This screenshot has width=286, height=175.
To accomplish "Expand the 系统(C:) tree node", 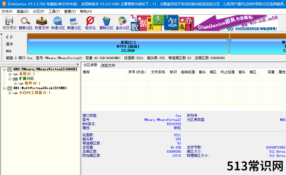I will [x=10, y=74].
